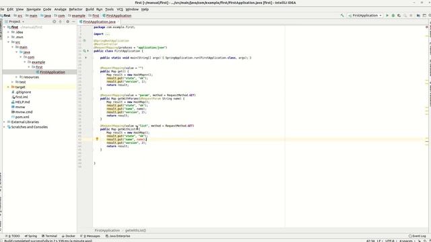The height and width of the screenshot is (242, 431).
Task: Collapse the root 'first' project node
Action: (5, 27)
